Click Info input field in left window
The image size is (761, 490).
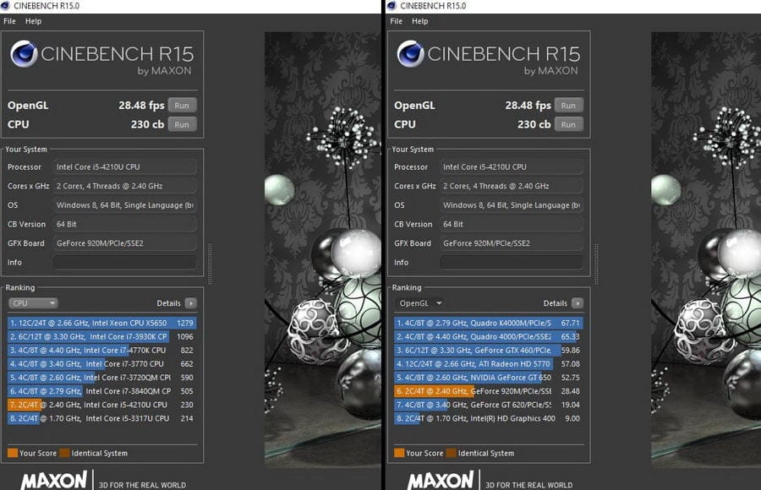(x=125, y=263)
